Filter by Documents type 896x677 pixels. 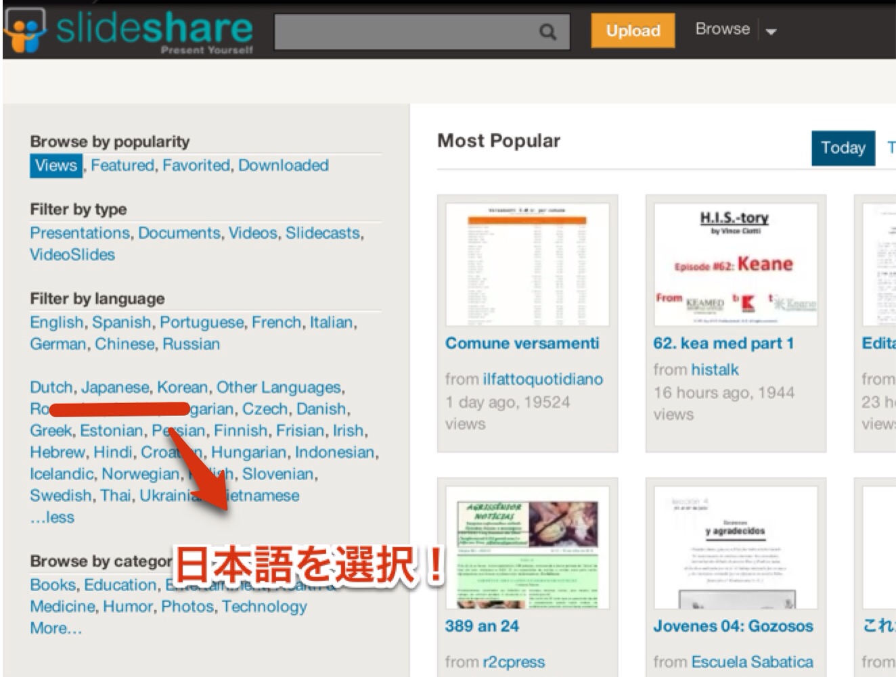179,233
